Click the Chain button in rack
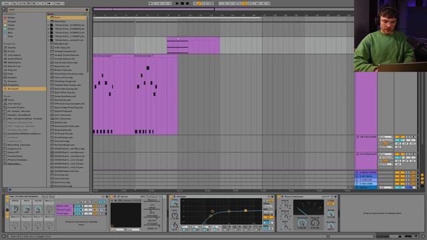Viewport: 427px width, 240px height. 95,201
